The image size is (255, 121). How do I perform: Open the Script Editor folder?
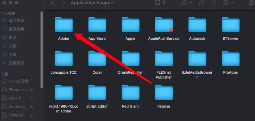click(x=97, y=92)
